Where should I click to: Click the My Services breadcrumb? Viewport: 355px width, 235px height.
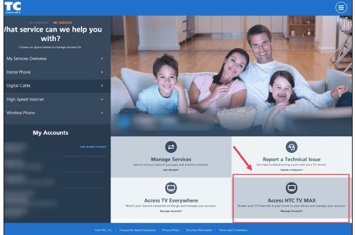(x=62, y=23)
